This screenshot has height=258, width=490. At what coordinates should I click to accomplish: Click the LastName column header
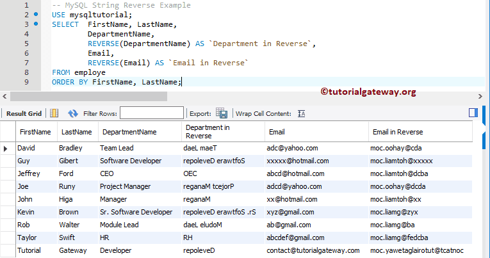[x=76, y=132]
